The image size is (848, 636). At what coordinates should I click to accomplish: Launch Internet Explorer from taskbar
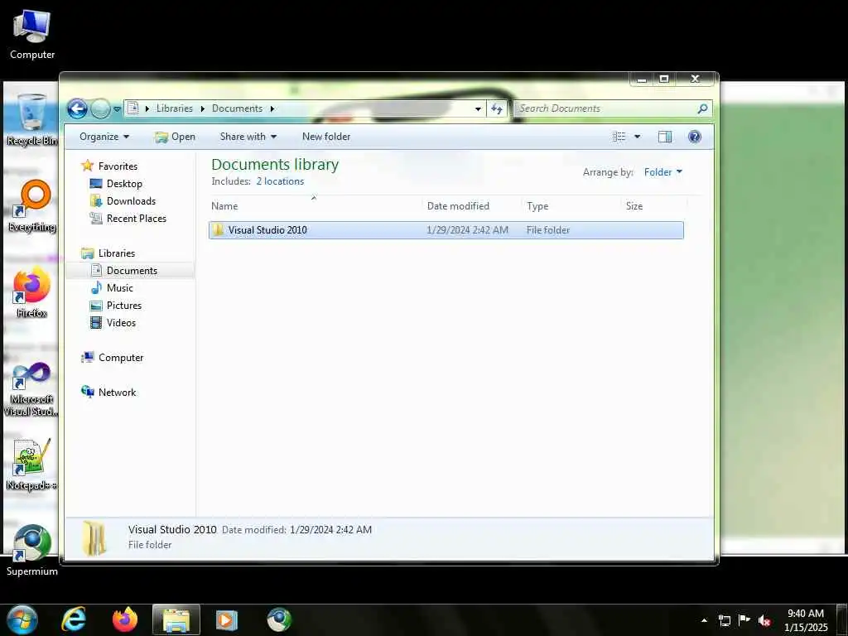(x=73, y=619)
